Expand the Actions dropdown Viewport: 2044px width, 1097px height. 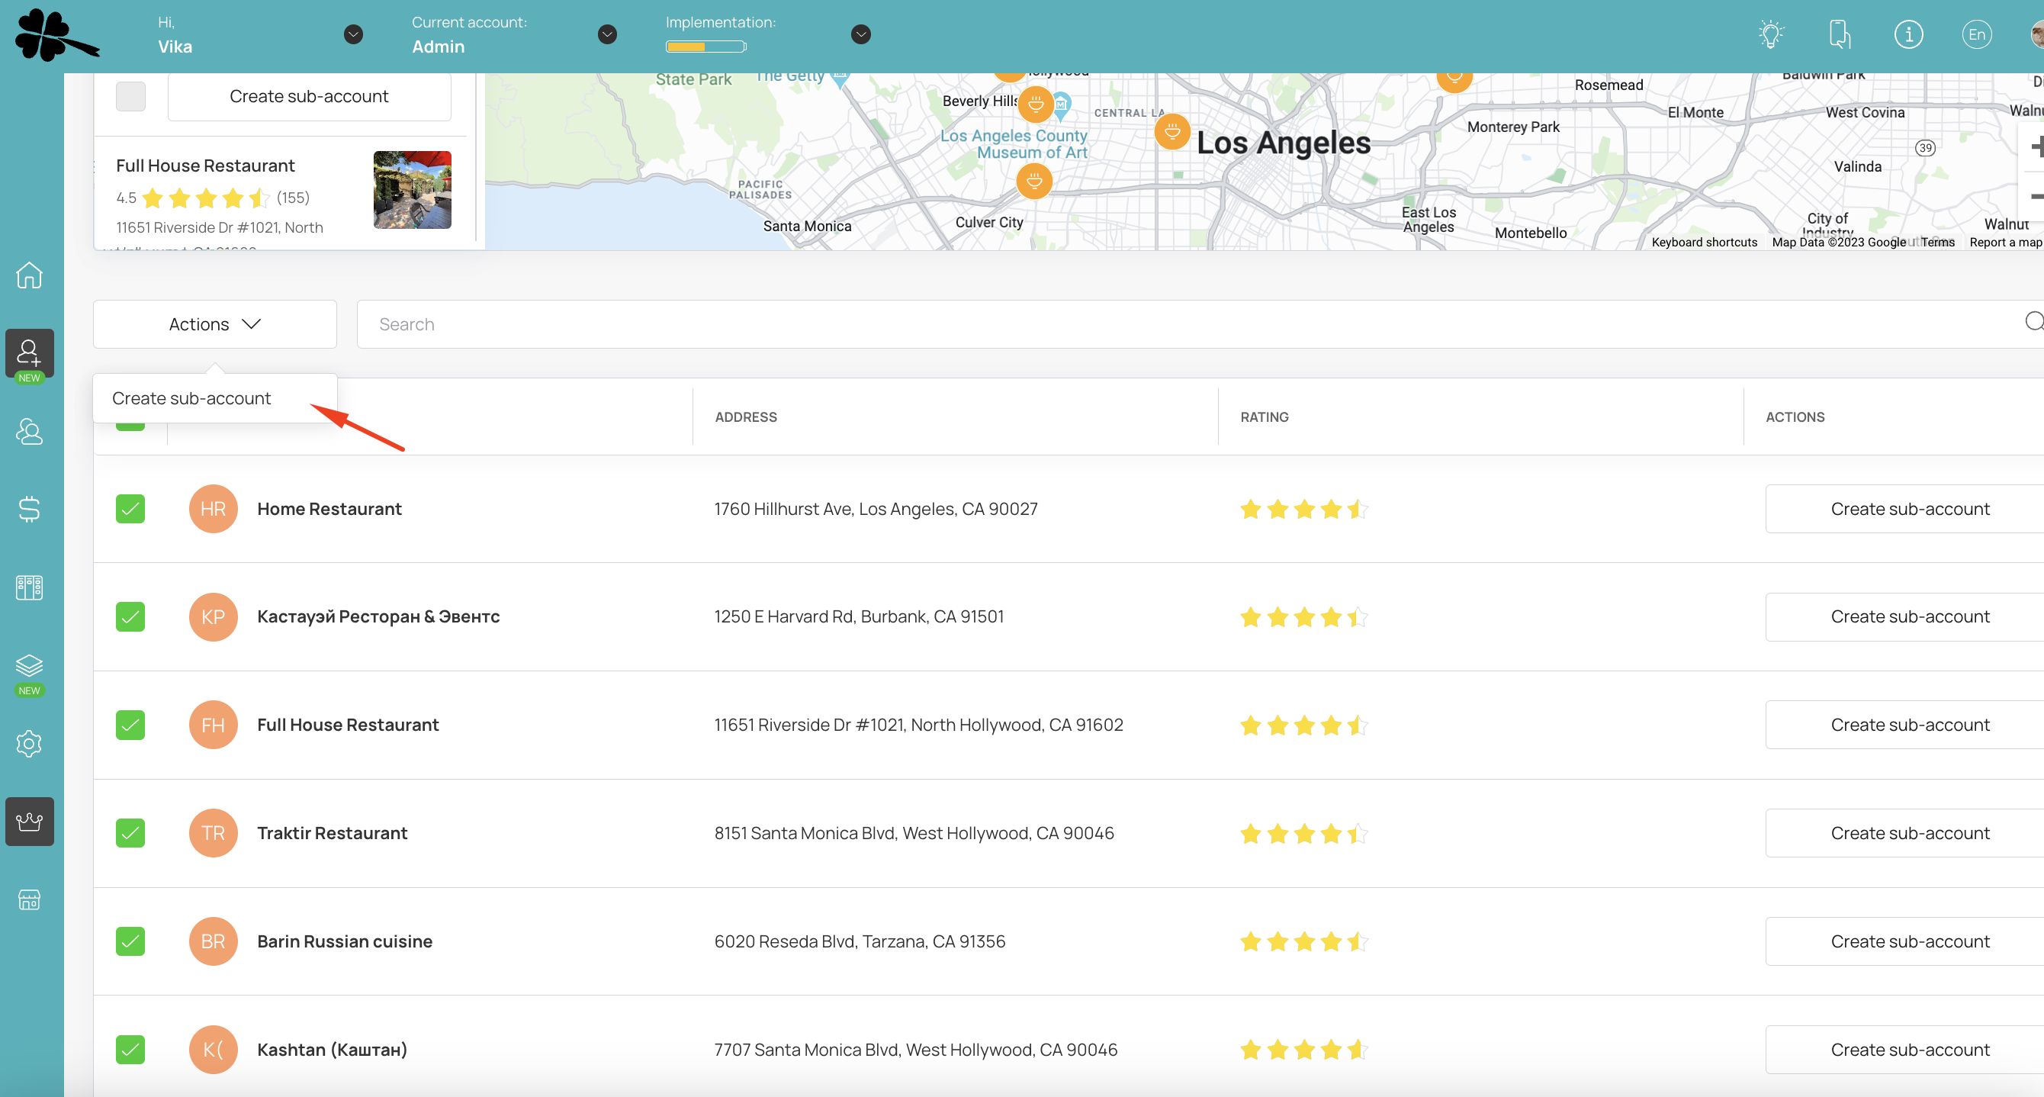[214, 324]
